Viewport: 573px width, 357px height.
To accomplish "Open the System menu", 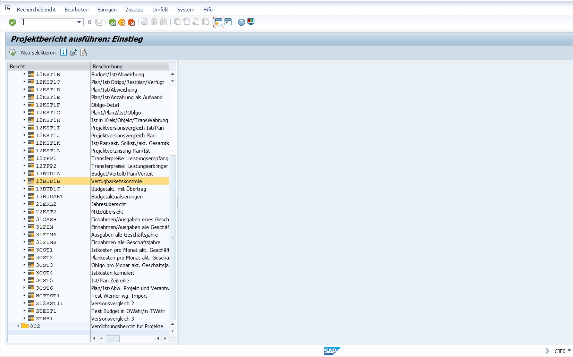I will [x=186, y=10].
